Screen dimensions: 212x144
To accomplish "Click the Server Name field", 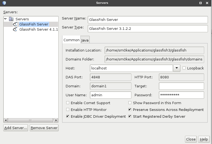I will pos(148,20).
